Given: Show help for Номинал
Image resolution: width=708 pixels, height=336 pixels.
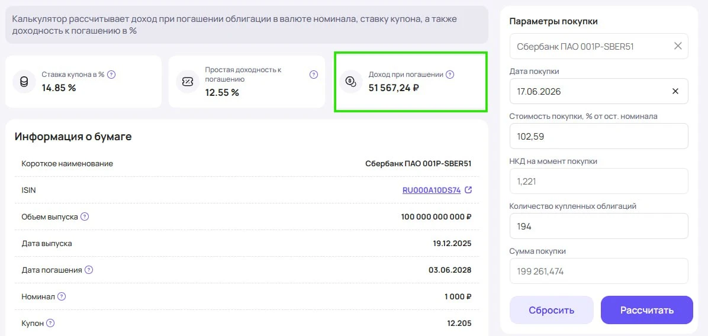Looking at the screenshot, I should tap(62, 297).
